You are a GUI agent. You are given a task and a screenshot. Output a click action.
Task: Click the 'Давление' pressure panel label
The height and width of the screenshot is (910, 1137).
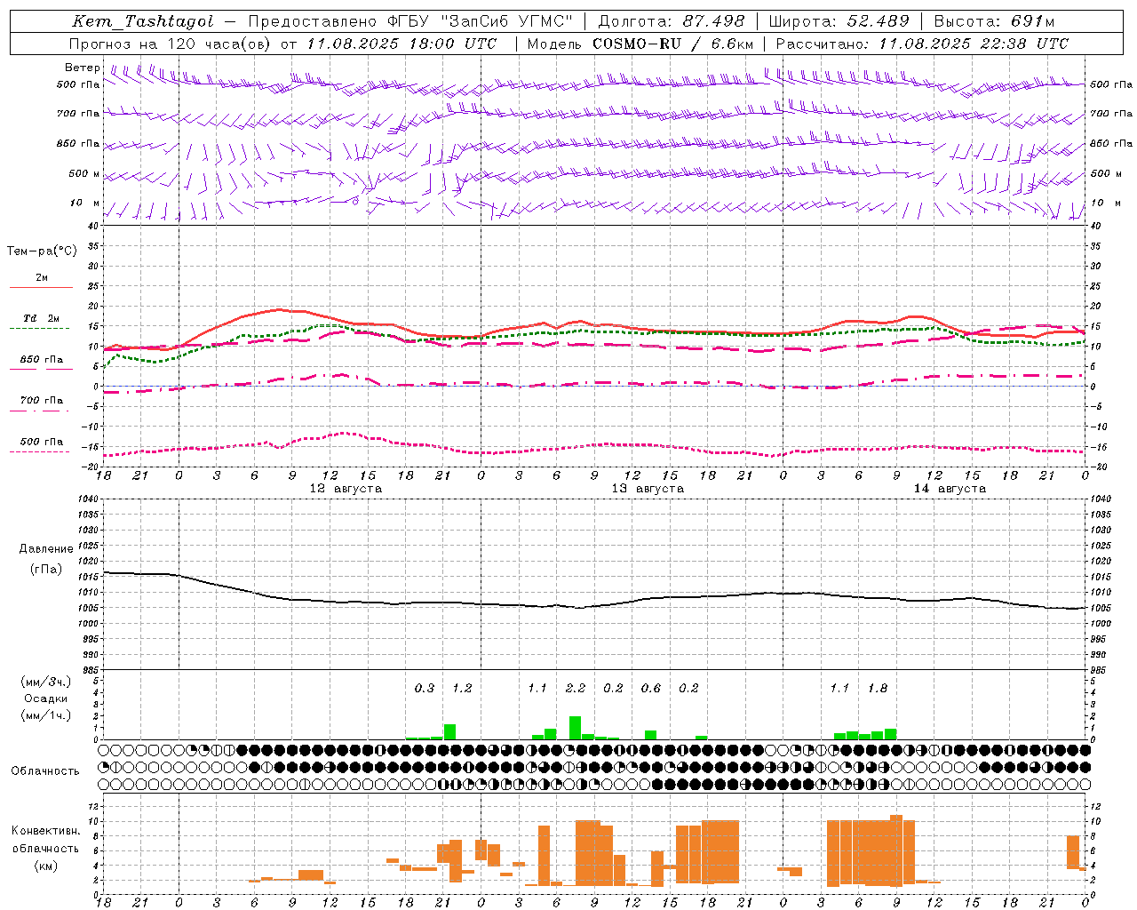click(46, 549)
